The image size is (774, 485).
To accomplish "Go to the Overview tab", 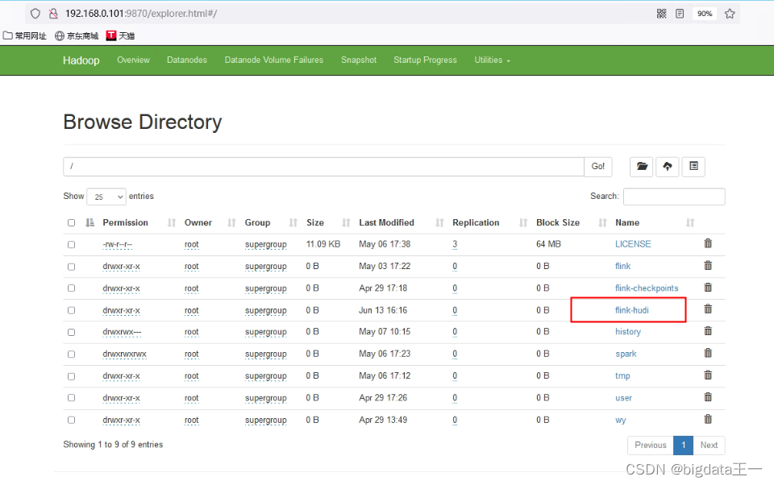I will 133,60.
